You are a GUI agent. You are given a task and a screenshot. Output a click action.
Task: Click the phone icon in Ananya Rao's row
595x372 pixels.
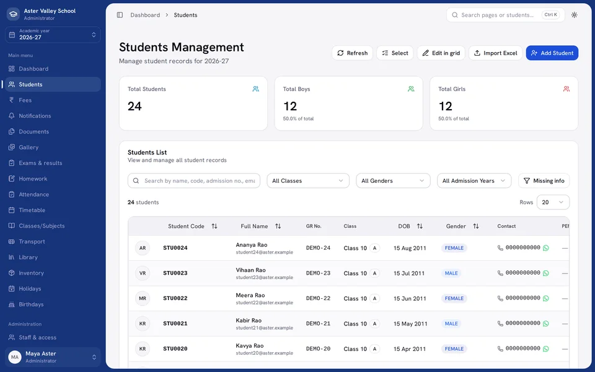(x=500, y=248)
